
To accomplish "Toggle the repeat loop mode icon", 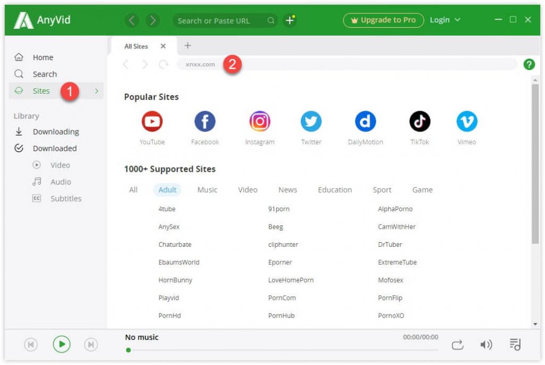I will pos(457,345).
